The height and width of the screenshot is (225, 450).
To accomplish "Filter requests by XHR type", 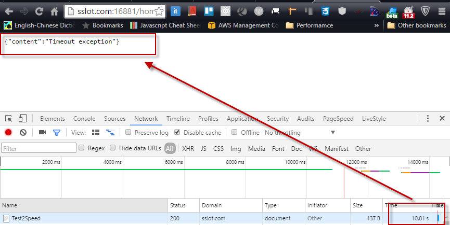I will pos(188,149).
